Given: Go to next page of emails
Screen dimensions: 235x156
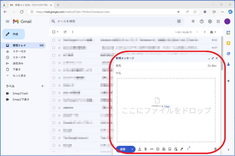Looking at the screenshot, I should [204, 32].
